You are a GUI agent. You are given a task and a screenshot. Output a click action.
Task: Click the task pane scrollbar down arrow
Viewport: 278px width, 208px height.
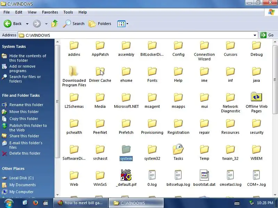[x=57, y=195]
